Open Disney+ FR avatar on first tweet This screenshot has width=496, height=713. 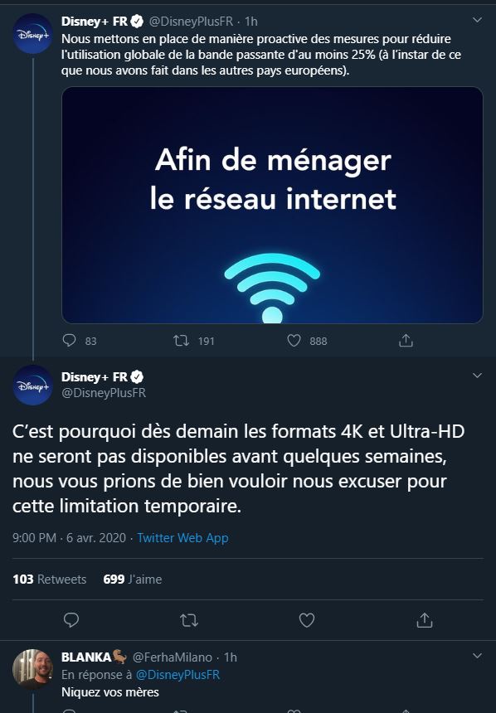click(x=33, y=34)
